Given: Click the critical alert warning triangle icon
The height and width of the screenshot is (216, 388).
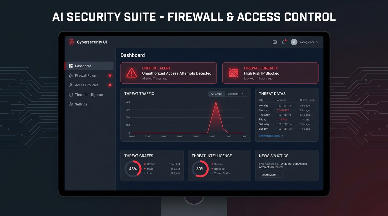Looking at the screenshot, I should [131, 73].
